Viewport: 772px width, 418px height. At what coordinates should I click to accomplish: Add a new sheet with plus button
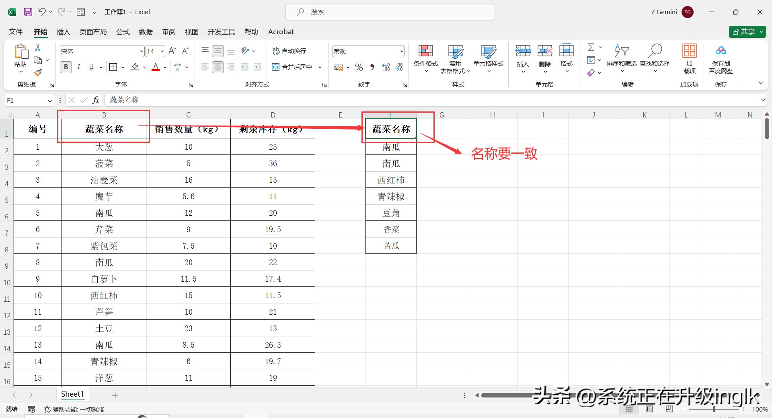point(115,395)
